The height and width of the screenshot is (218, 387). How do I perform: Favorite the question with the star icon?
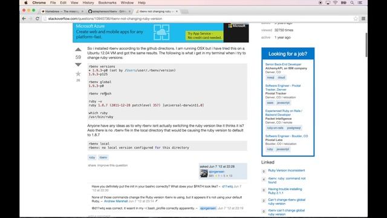(78, 74)
